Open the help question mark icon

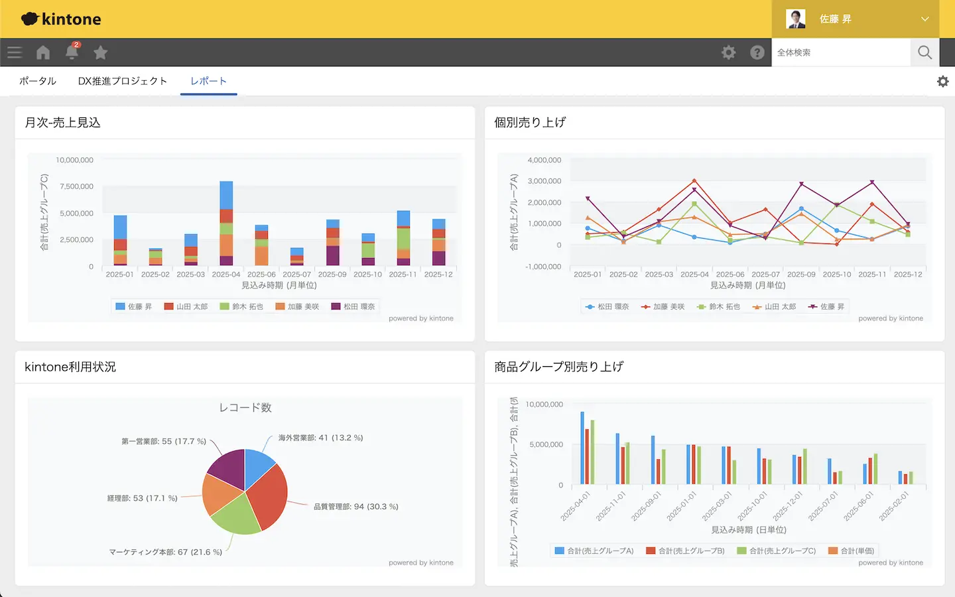[757, 52]
